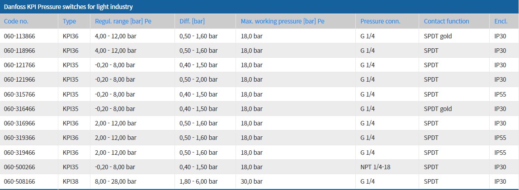Click 0,40 - 1,50 bar in 060-315766 row
This screenshot has width=519, height=190.
(198, 94)
